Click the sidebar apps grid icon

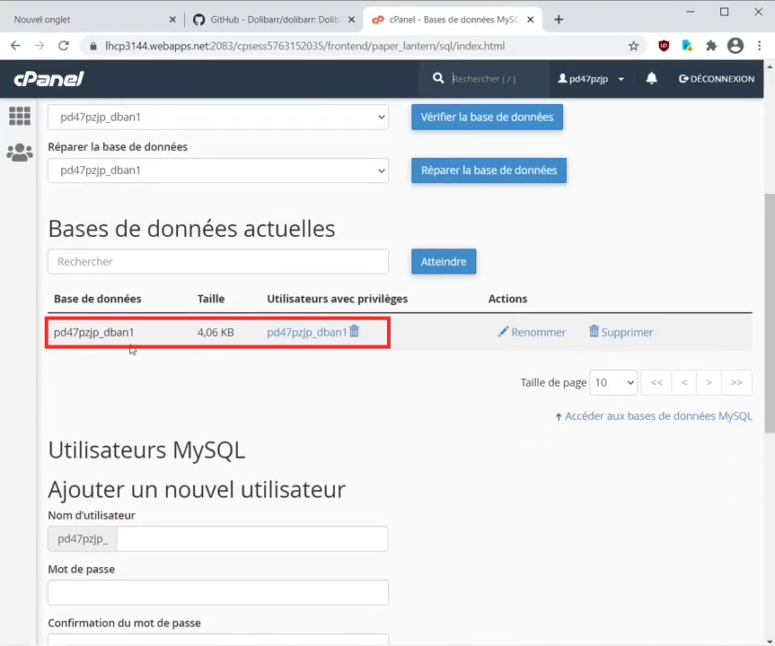click(19, 117)
